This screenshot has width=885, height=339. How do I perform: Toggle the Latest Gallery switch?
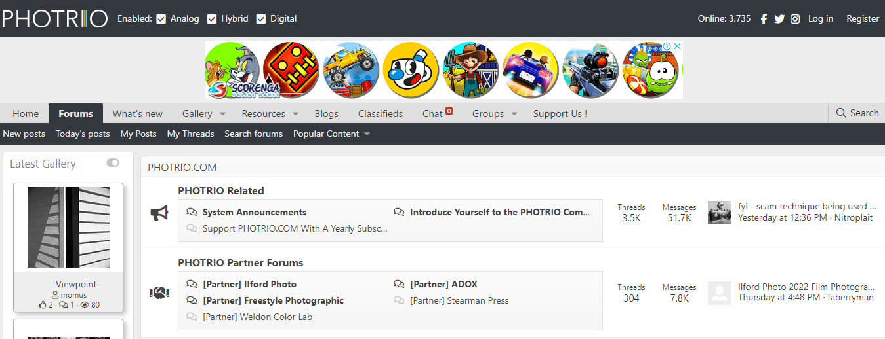[113, 163]
